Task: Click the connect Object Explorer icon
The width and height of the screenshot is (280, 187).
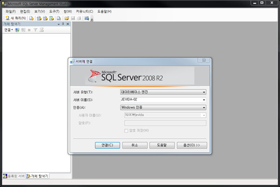Action: pyautogui.click(x=17, y=30)
